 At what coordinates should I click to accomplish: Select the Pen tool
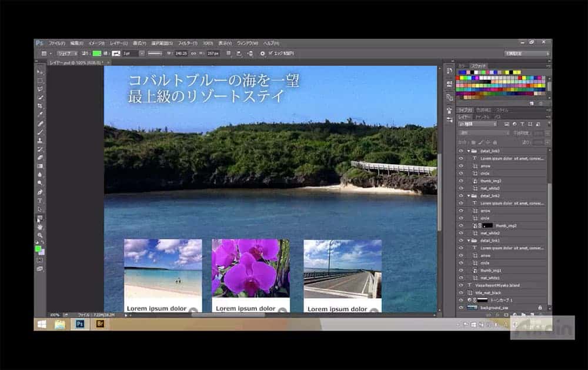pyautogui.click(x=40, y=192)
